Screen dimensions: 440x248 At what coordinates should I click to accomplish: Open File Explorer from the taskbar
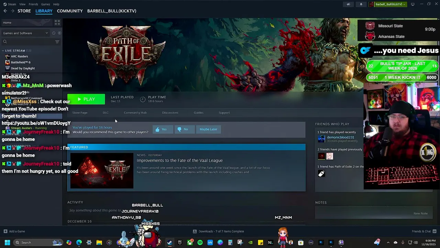[x=99, y=242]
